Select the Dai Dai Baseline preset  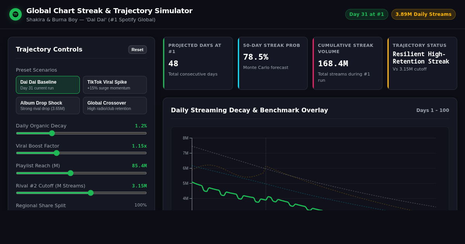(48, 85)
